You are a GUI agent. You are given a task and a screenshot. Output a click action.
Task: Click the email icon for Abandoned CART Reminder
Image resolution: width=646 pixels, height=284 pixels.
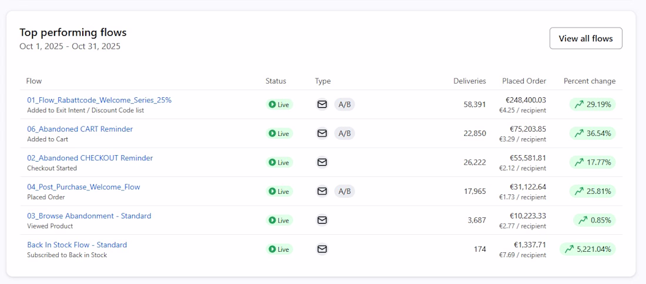click(x=322, y=134)
